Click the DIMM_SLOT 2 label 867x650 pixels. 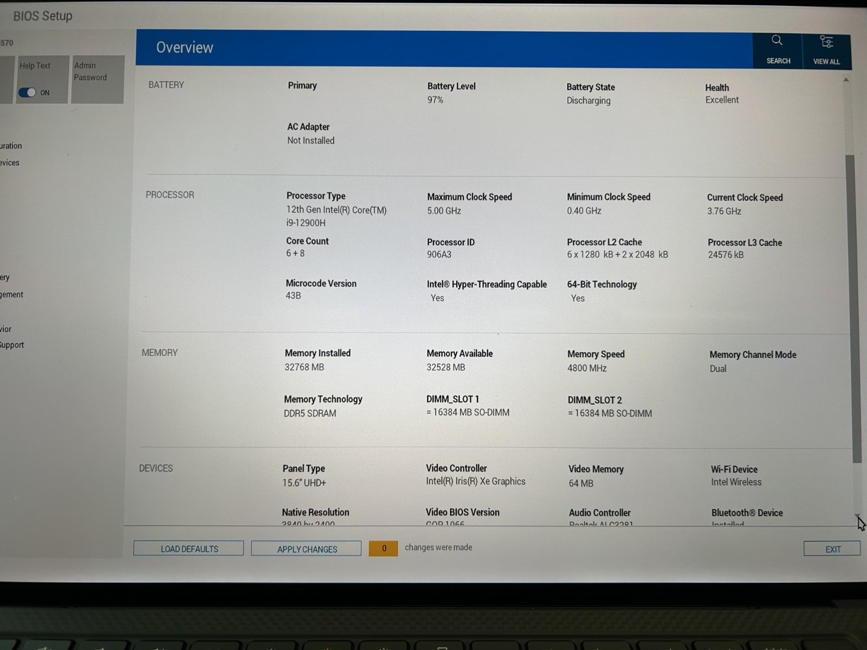click(595, 400)
